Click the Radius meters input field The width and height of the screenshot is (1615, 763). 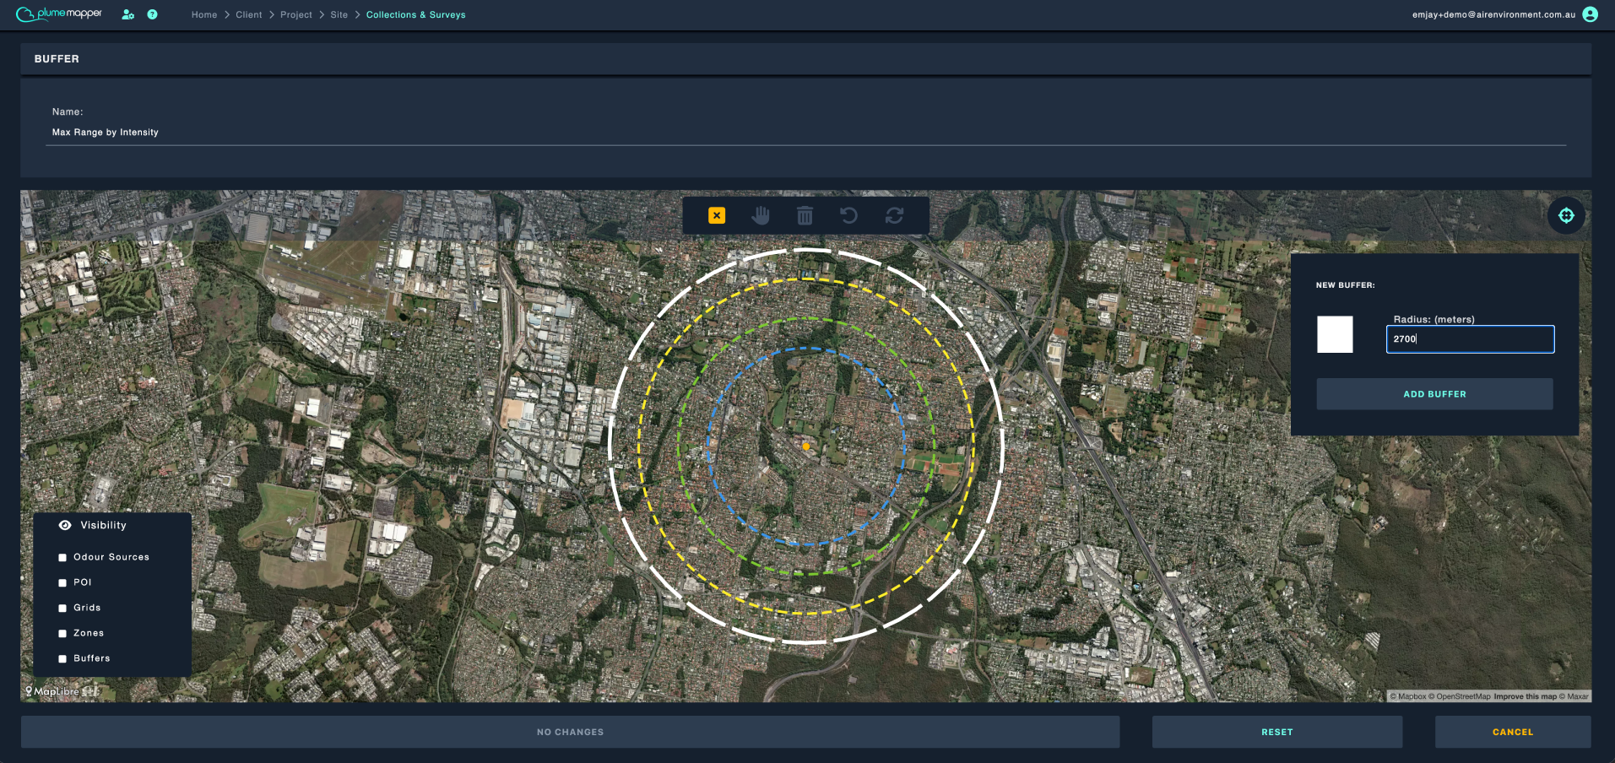click(x=1470, y=338)
